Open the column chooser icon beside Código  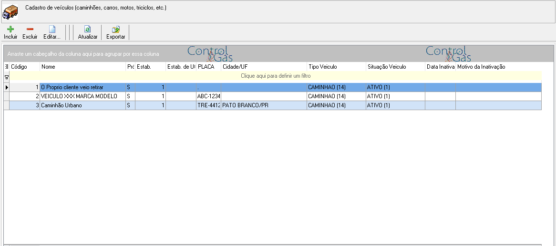pyautogui.click(x=6, y=67)
